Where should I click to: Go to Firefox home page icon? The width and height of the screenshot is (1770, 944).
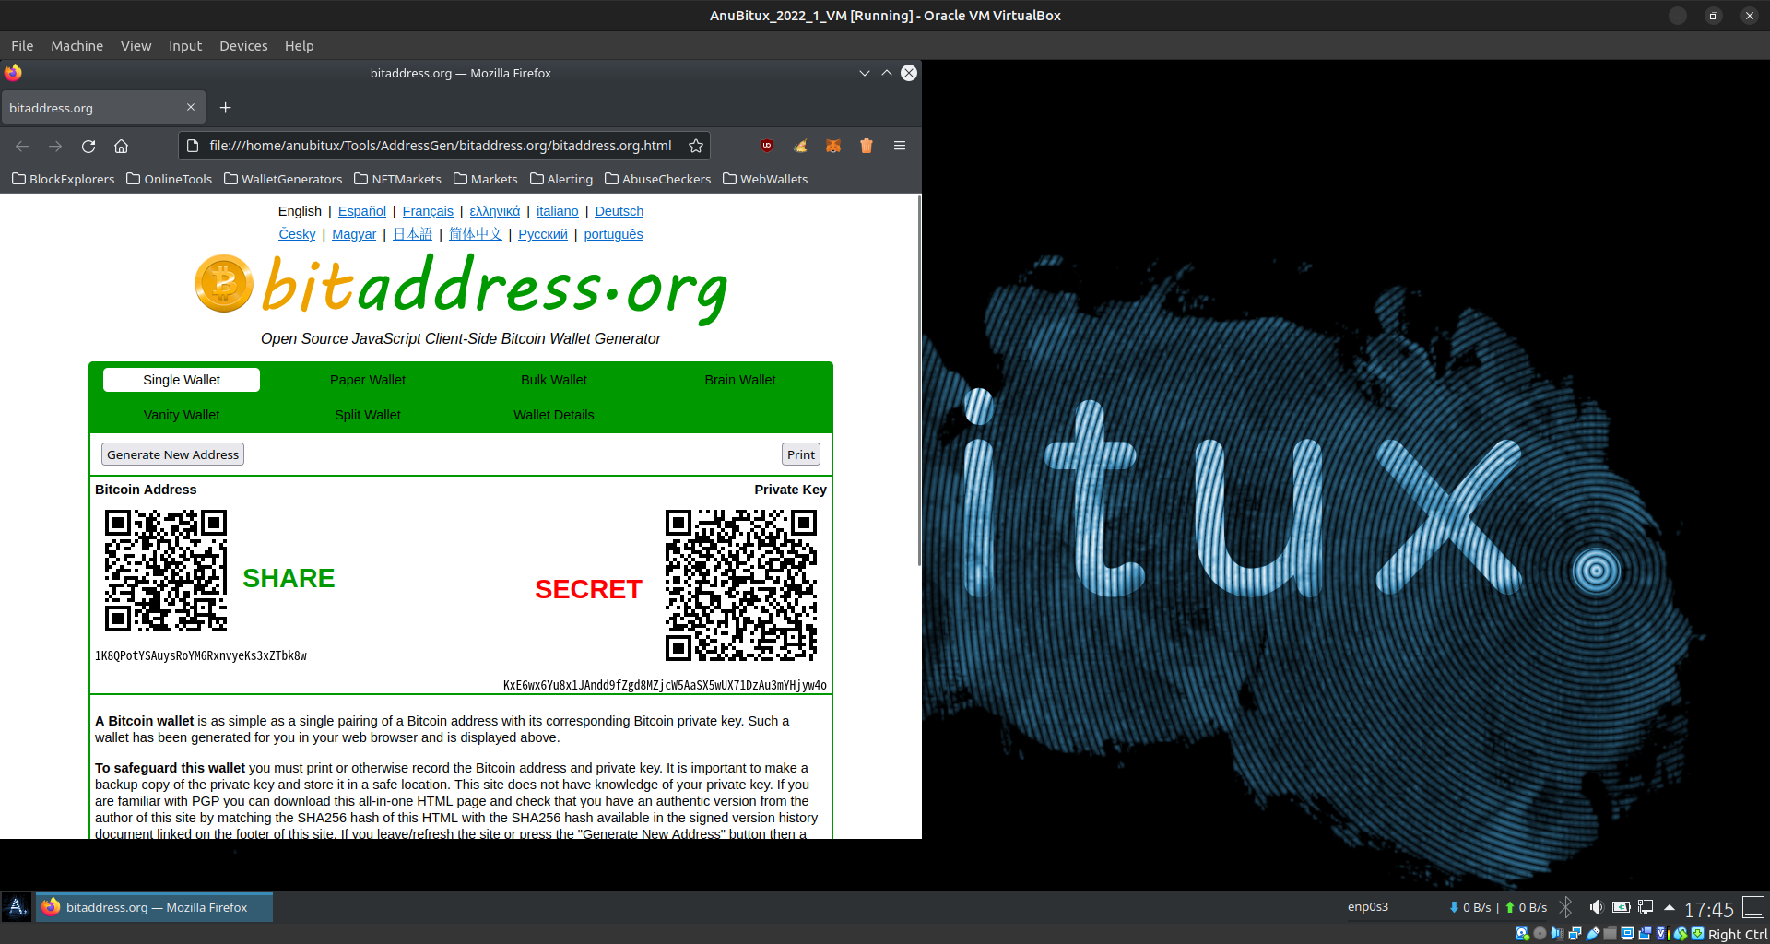click(x=121, y=146)
